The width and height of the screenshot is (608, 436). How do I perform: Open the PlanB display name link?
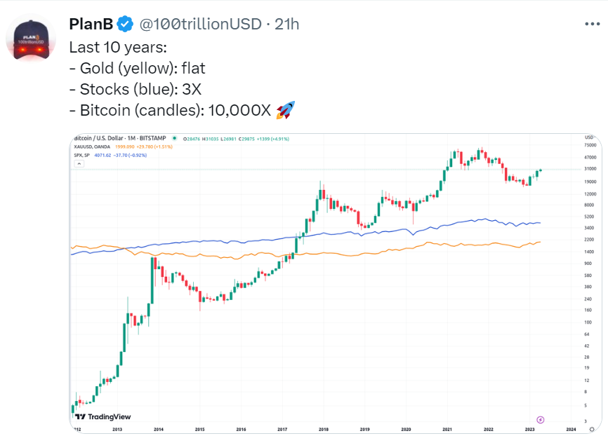point(91,25)
